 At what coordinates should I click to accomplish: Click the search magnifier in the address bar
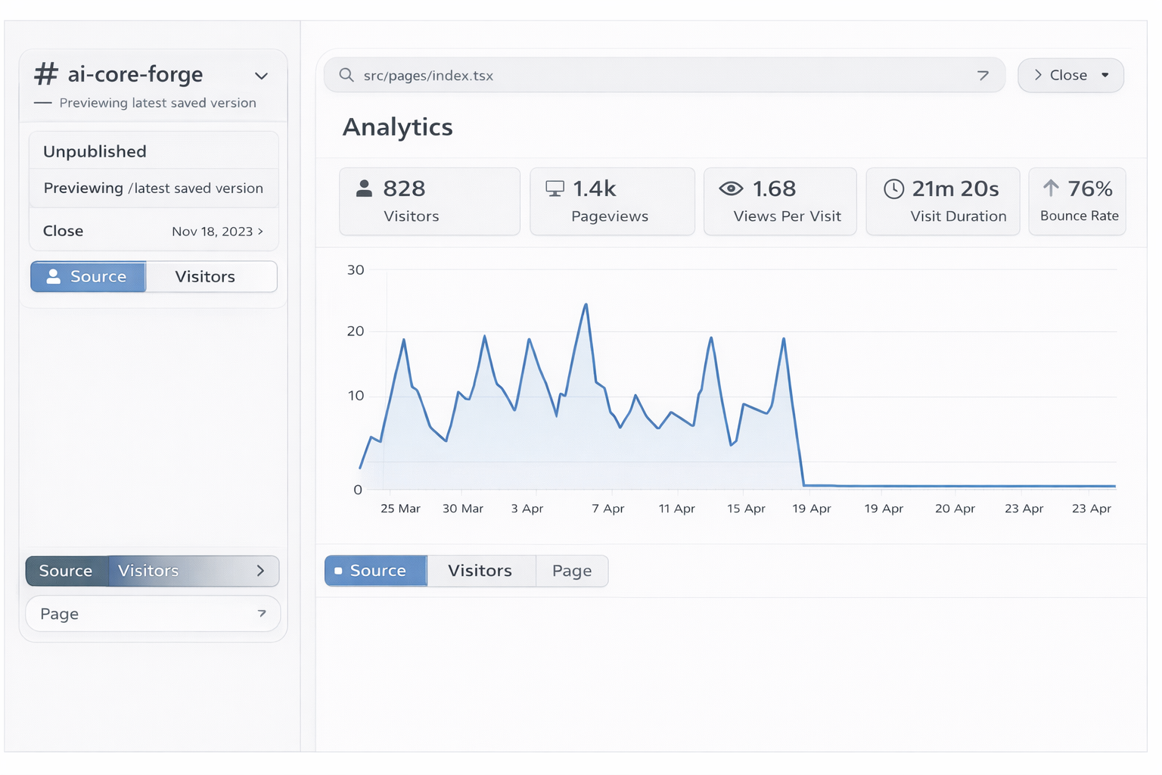[x=346, y=75]
